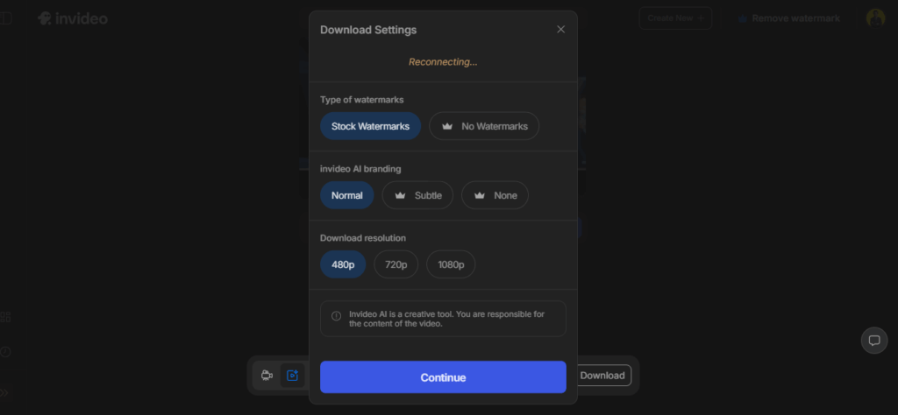
Task: Click the invideo logo
Action: (x=73, y=18)
